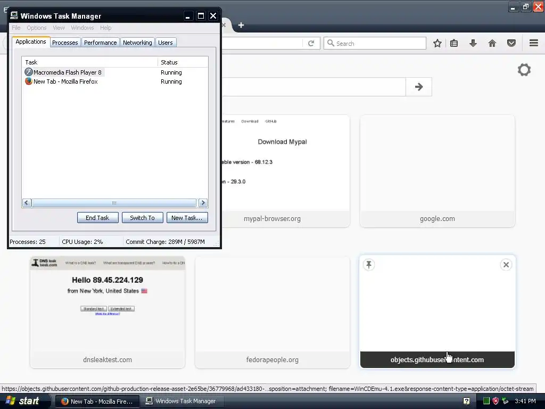Click the Firefox icon in the task list
The image size is (545, 409).
tap(29, 81)
